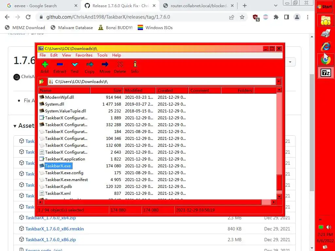Click the file list scroll-up arrow
Image resolution: width=335 pixels, height=251 pixels.
[x=279, y=90]
